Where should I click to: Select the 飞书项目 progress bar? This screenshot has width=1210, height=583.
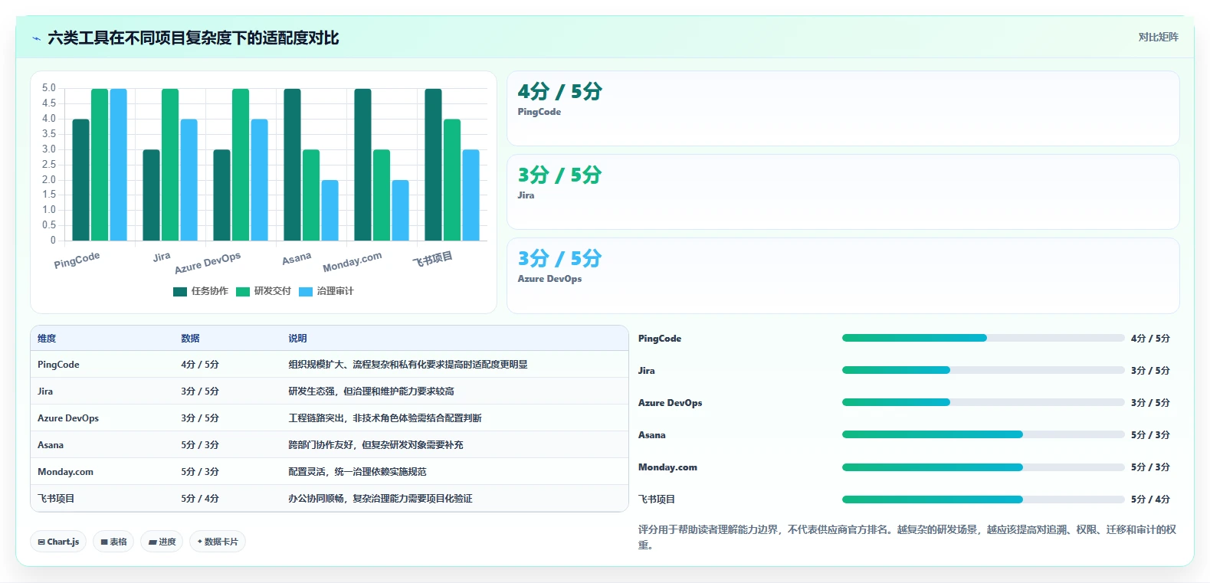[x=983, y=499]
